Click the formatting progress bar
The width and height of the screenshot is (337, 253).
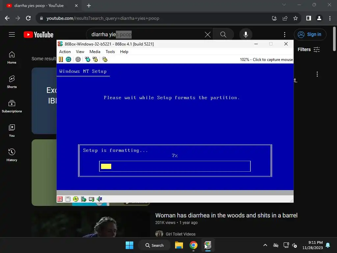[x=175, y=166]
